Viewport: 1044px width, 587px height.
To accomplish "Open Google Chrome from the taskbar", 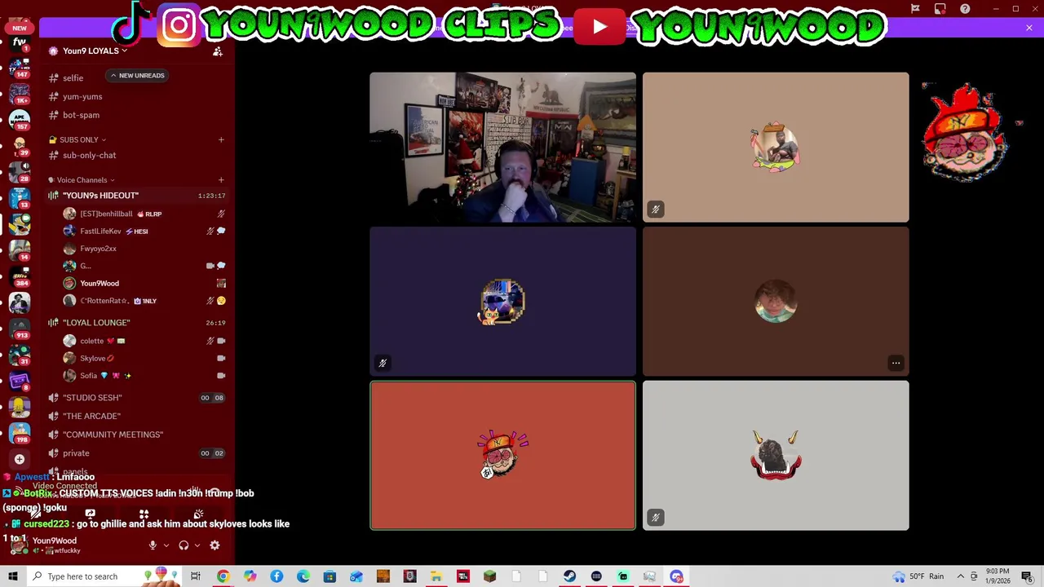I will (x=223, y=576).
